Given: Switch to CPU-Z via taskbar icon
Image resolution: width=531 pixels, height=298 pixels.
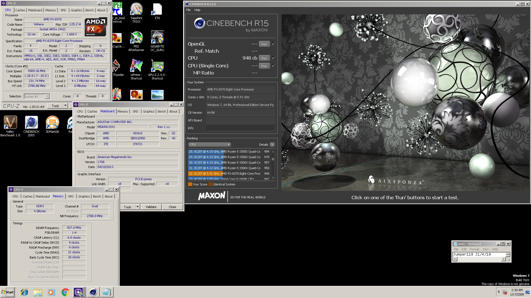Looking at the screenshot, I should (x=78, y=292).
